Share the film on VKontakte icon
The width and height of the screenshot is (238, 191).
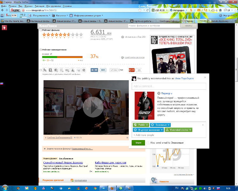point(50,70)
